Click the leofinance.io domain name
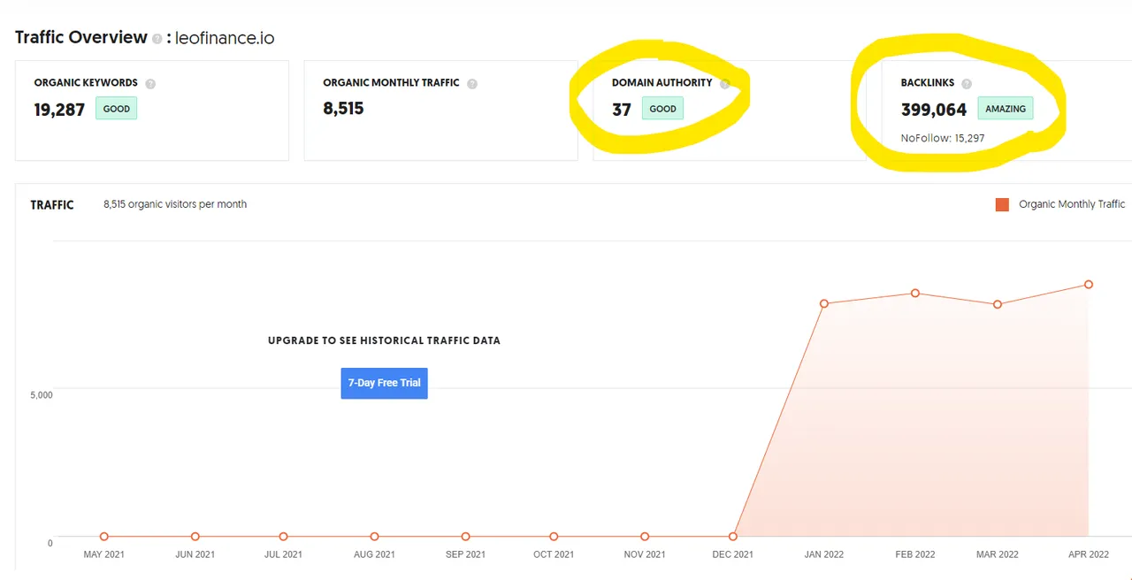Screen dimensions: 1132x580 click(226, 38)
